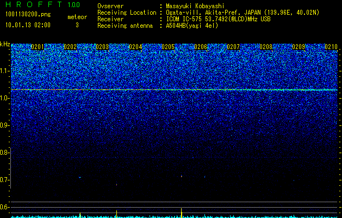Screen dimensions: 342x218
Task: Click the HROFFT 1.0.0 title text
Action: pos(42,4)
